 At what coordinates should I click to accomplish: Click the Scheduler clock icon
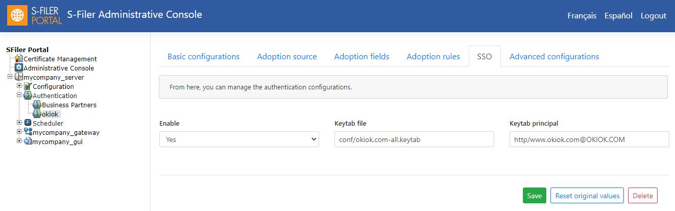pyautogui.click(x=28, y=123)
